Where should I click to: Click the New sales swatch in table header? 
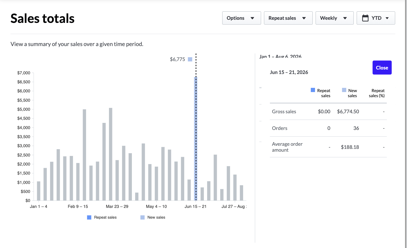[x=344, y=90]
